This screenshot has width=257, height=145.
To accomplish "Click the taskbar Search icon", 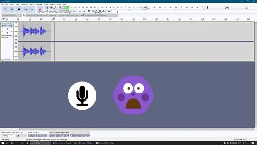I will click(x=7, y=143).
